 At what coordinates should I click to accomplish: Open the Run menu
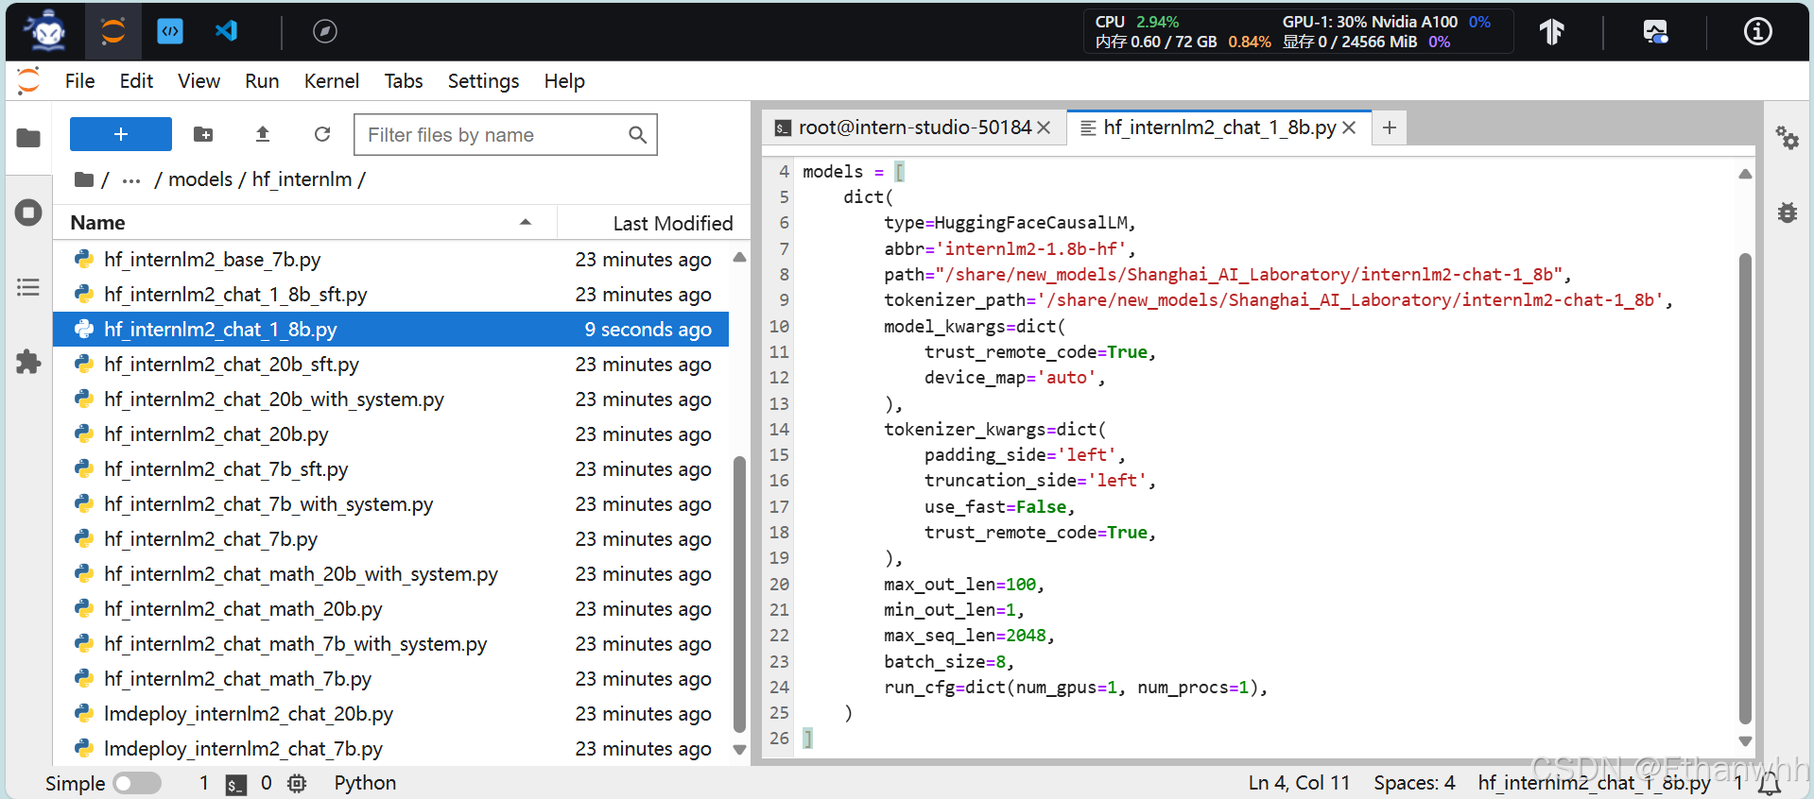click(262, 81)
